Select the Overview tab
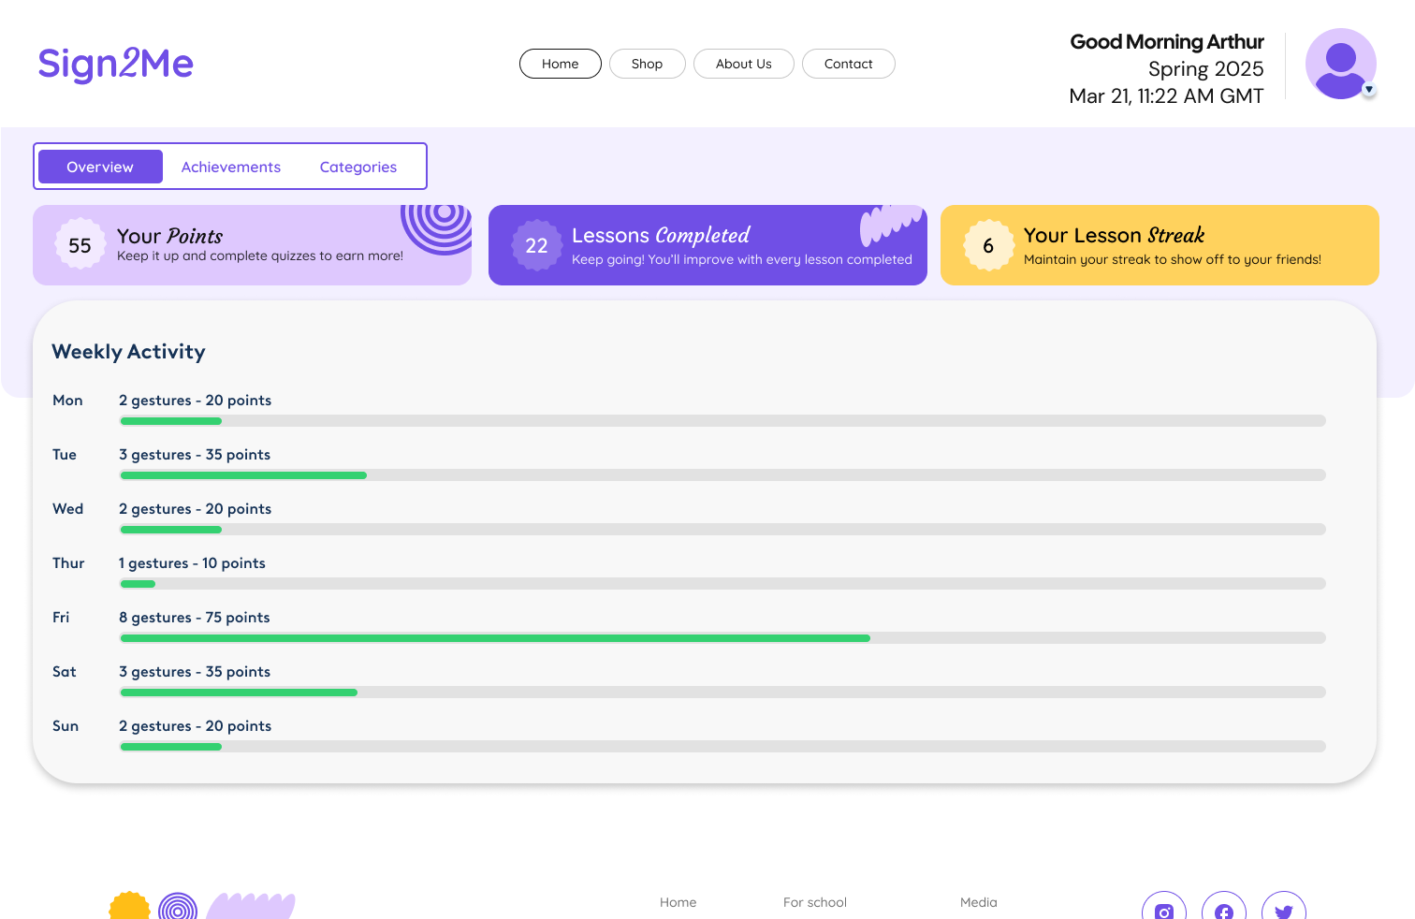1415x919 pixels. [x=100, y=167]
